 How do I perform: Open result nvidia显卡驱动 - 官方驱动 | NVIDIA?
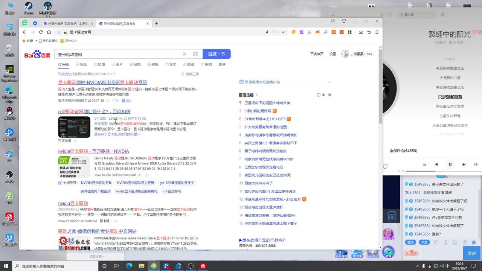[93, 151]
